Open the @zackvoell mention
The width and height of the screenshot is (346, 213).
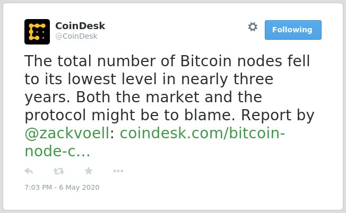tap(67, 134)
